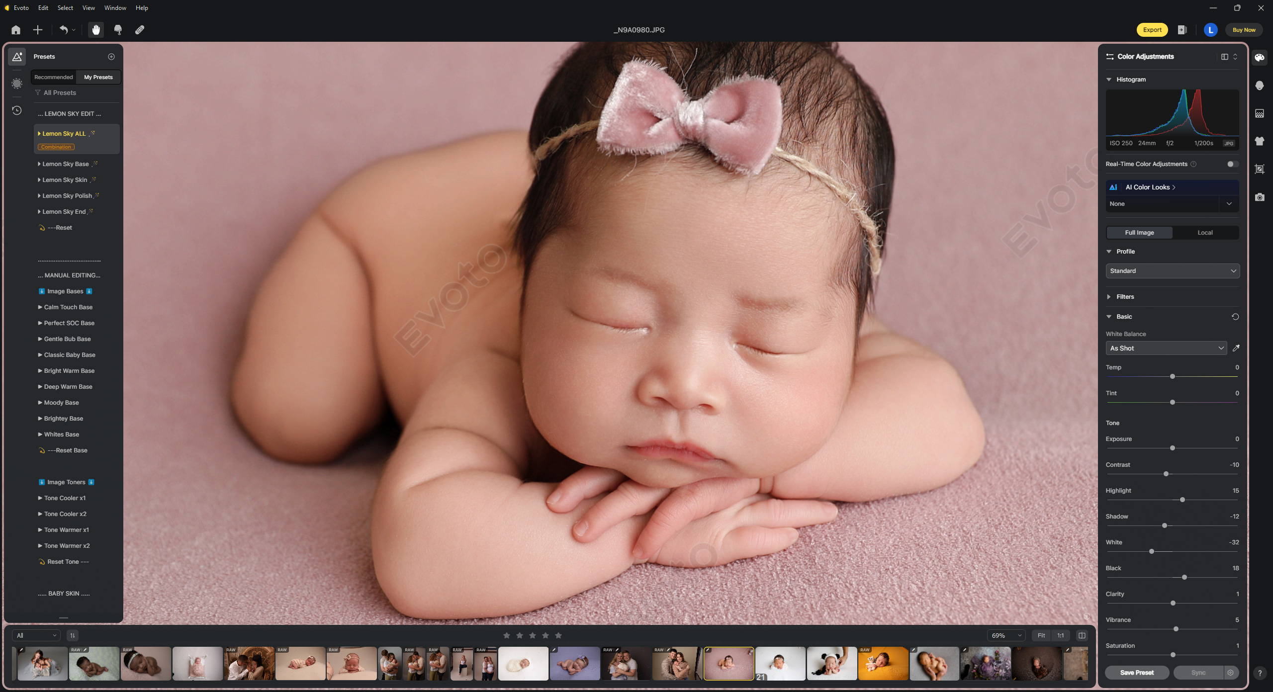The height and width of the screenshot is (692, 1273).
Task: Click the Exposure slider handle
Action: (x=1172, y=448)
